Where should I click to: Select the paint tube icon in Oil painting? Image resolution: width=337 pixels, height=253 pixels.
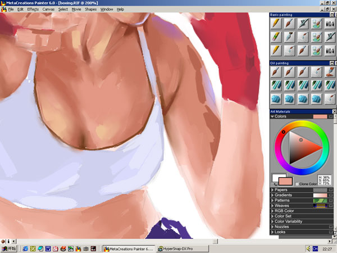[x=330, y=72]
